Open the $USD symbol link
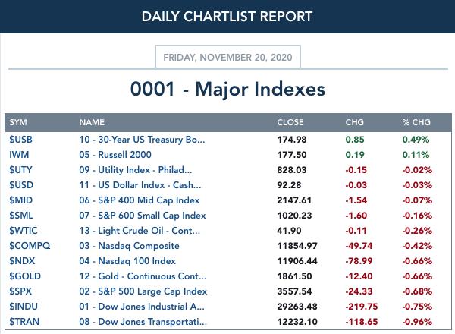 pos(21,185)
